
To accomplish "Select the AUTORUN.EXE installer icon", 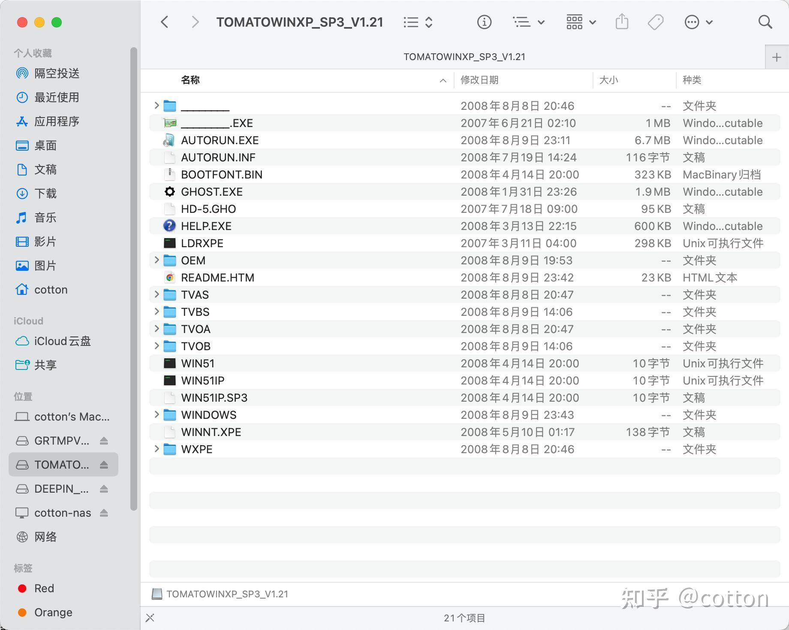I will [170, 140].
